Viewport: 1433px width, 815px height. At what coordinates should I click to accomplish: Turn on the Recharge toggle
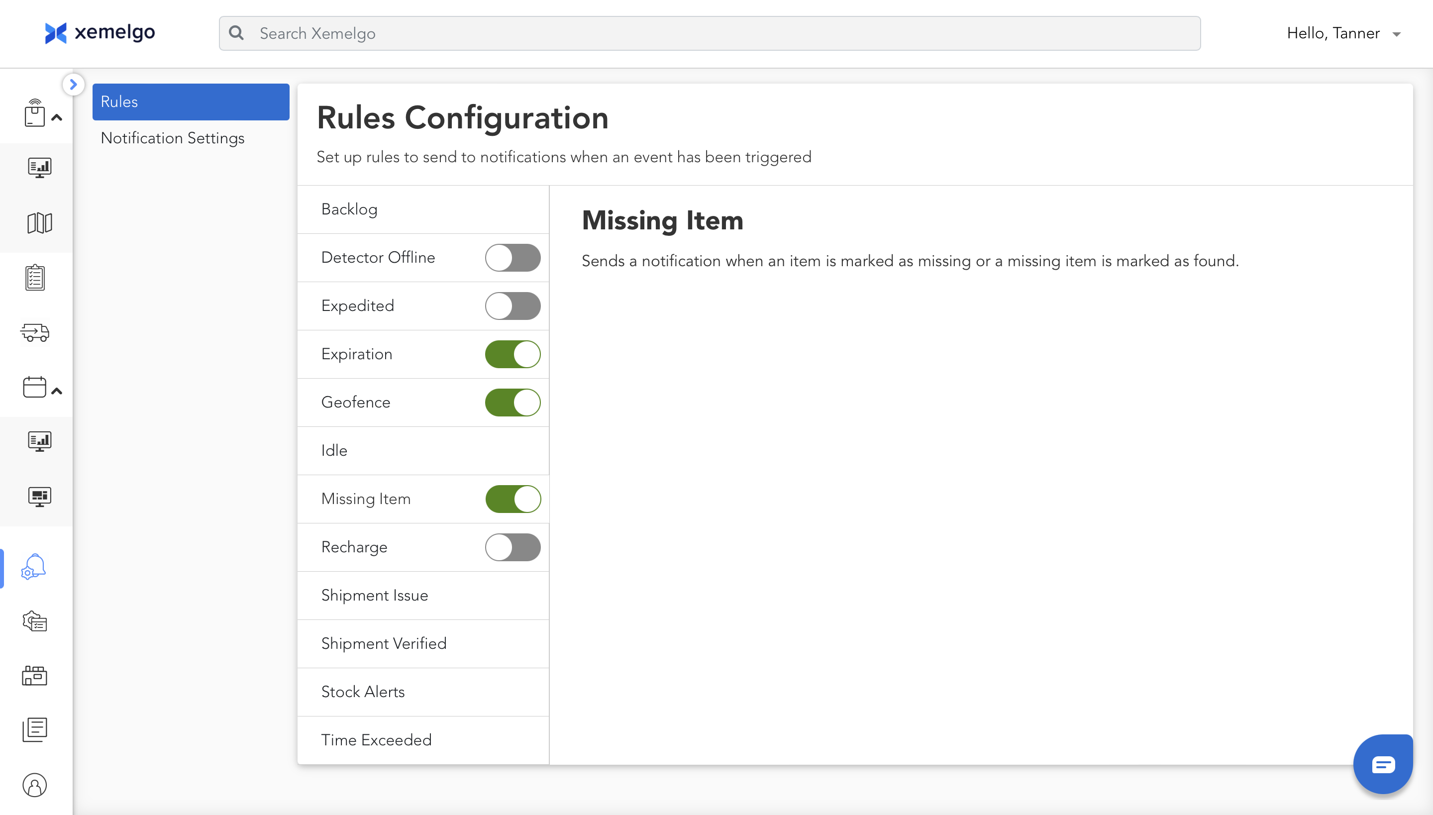tap(512, 547)
